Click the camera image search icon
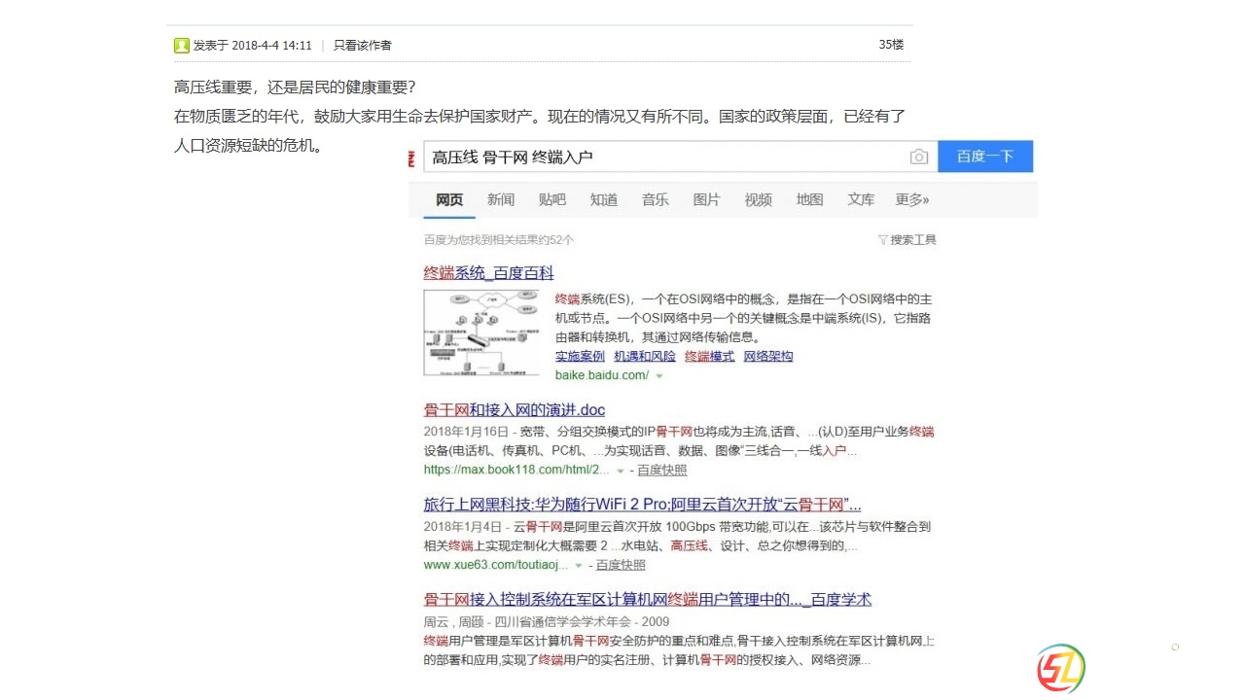The image size is (1245, 700). [x=918, y=157]
